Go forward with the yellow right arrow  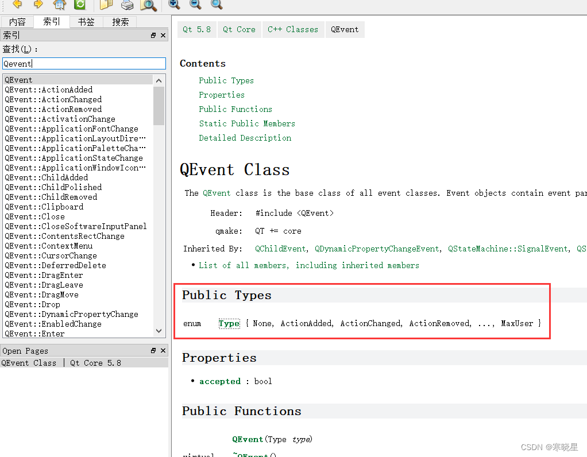(38, 4)
